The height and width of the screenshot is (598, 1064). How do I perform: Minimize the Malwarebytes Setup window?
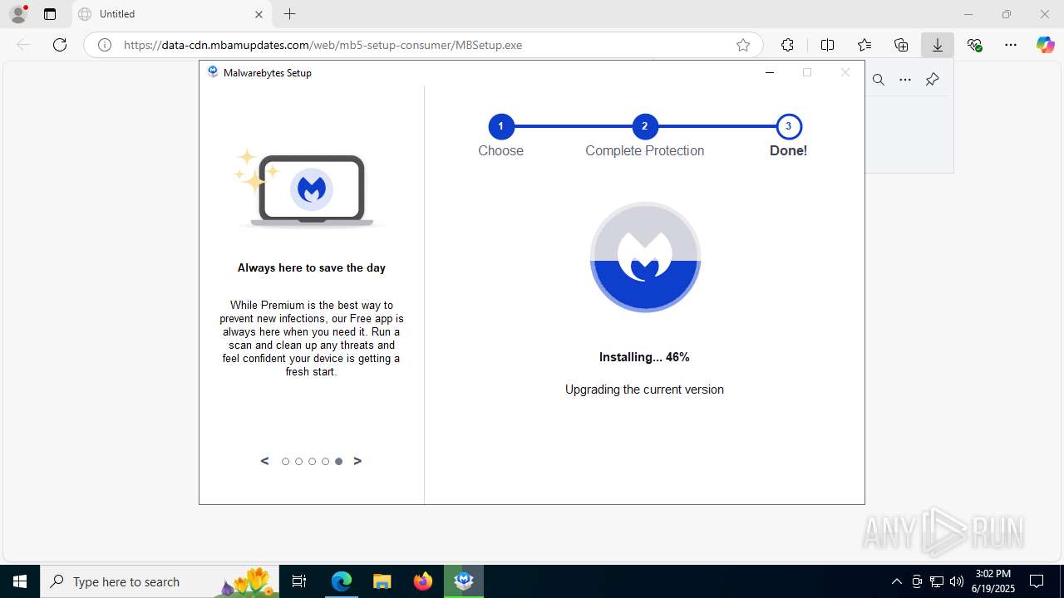pyautogui.click(x=770, y=72)
